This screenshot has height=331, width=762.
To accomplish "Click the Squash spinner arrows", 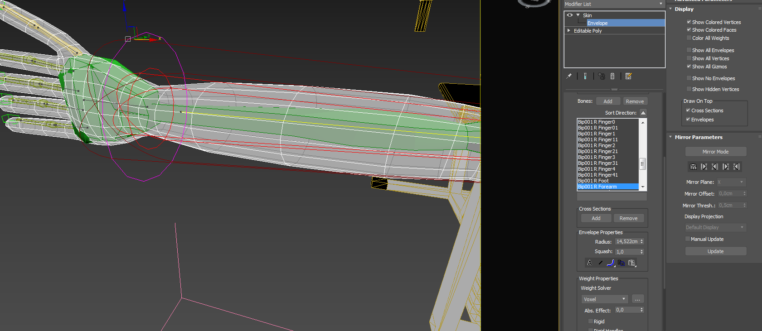I will point(642,251).
